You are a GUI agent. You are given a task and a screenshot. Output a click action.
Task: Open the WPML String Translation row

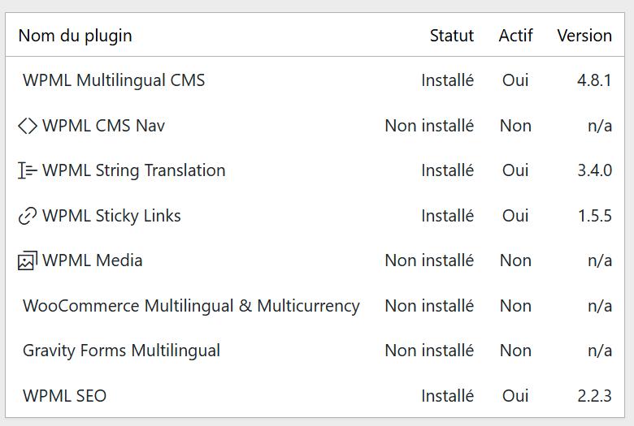tap(134, 170)
